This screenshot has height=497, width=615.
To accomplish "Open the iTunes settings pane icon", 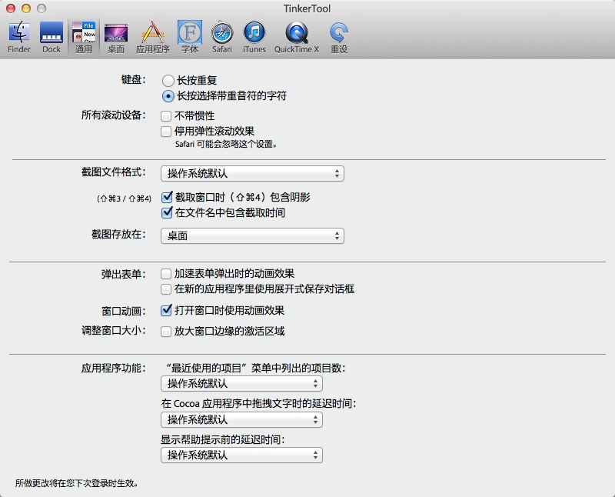I will pos(254,37).
